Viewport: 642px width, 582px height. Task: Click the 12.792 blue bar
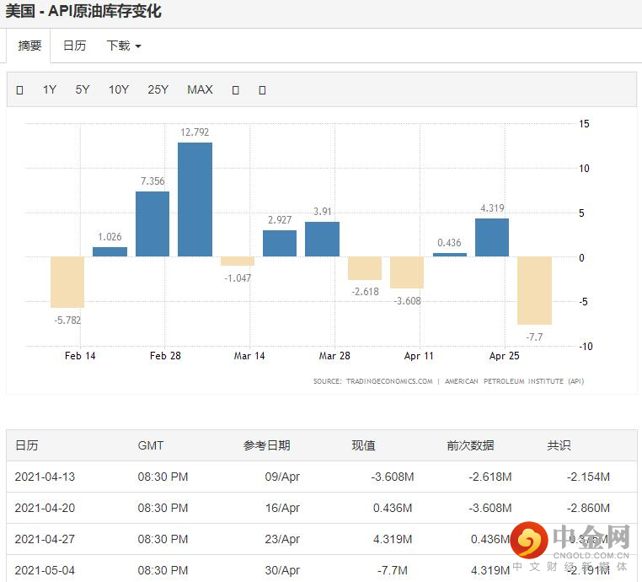tap(195, 200)
